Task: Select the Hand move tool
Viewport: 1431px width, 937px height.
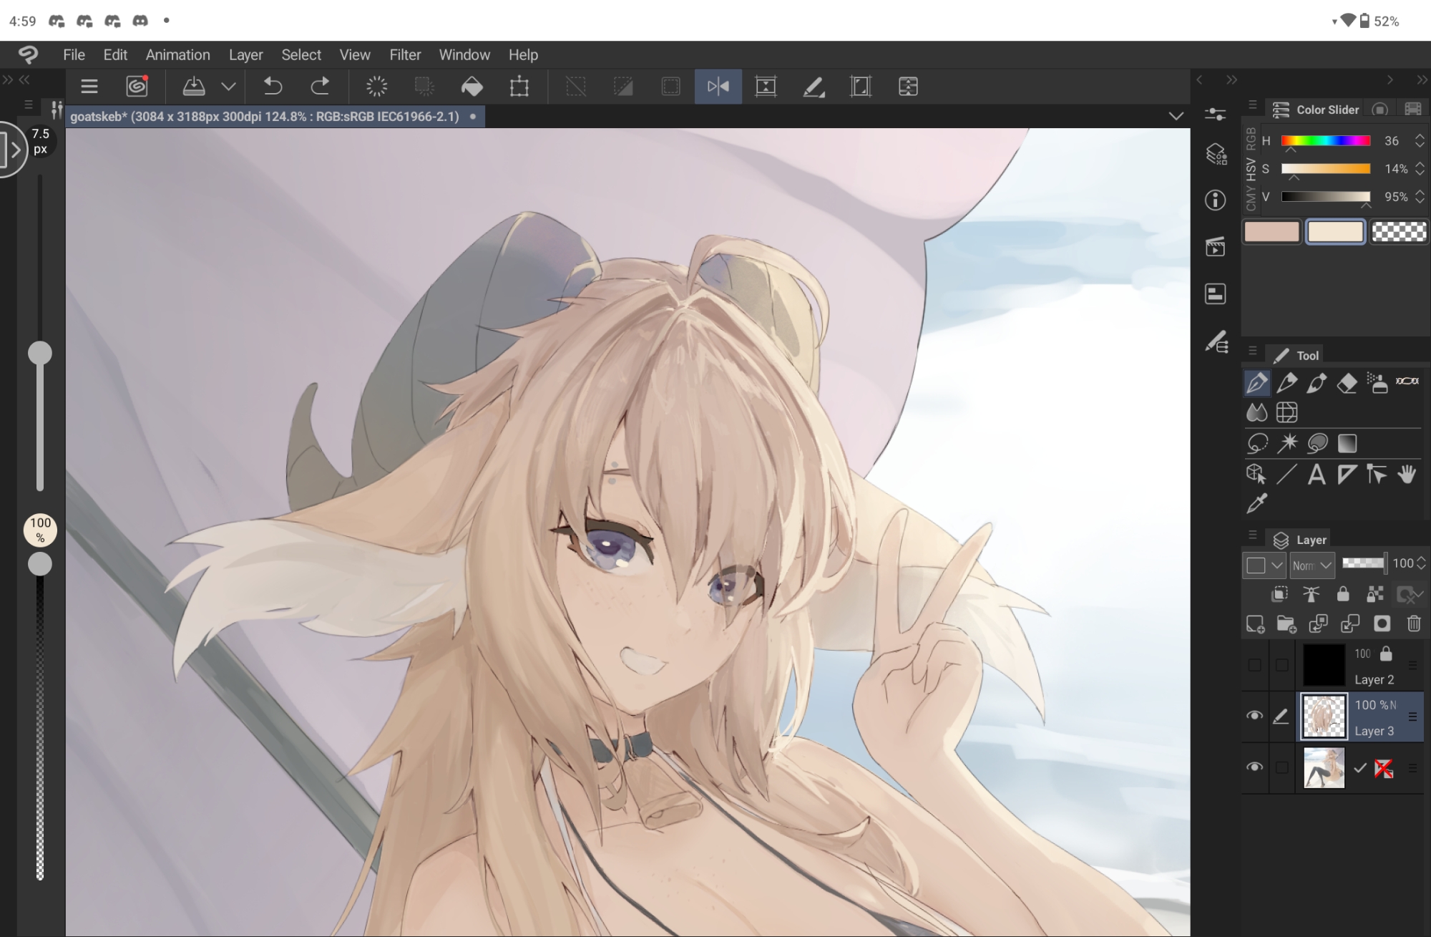Action: tap(1407, 474)
